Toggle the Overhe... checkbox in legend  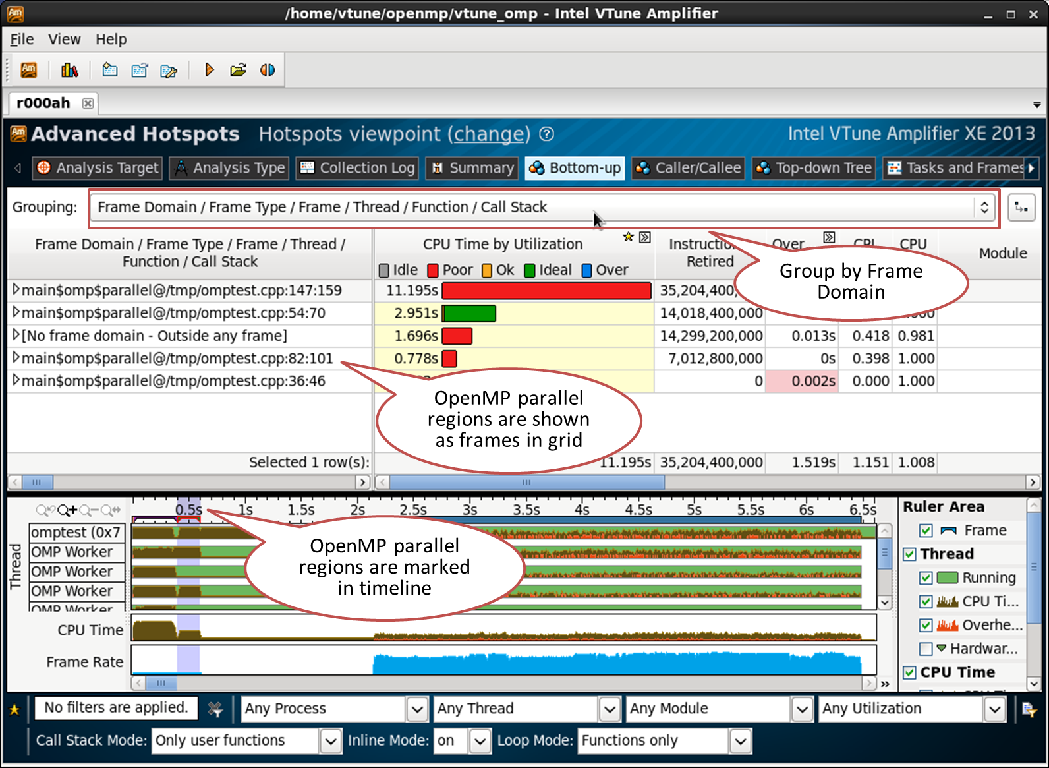[926, 626]
